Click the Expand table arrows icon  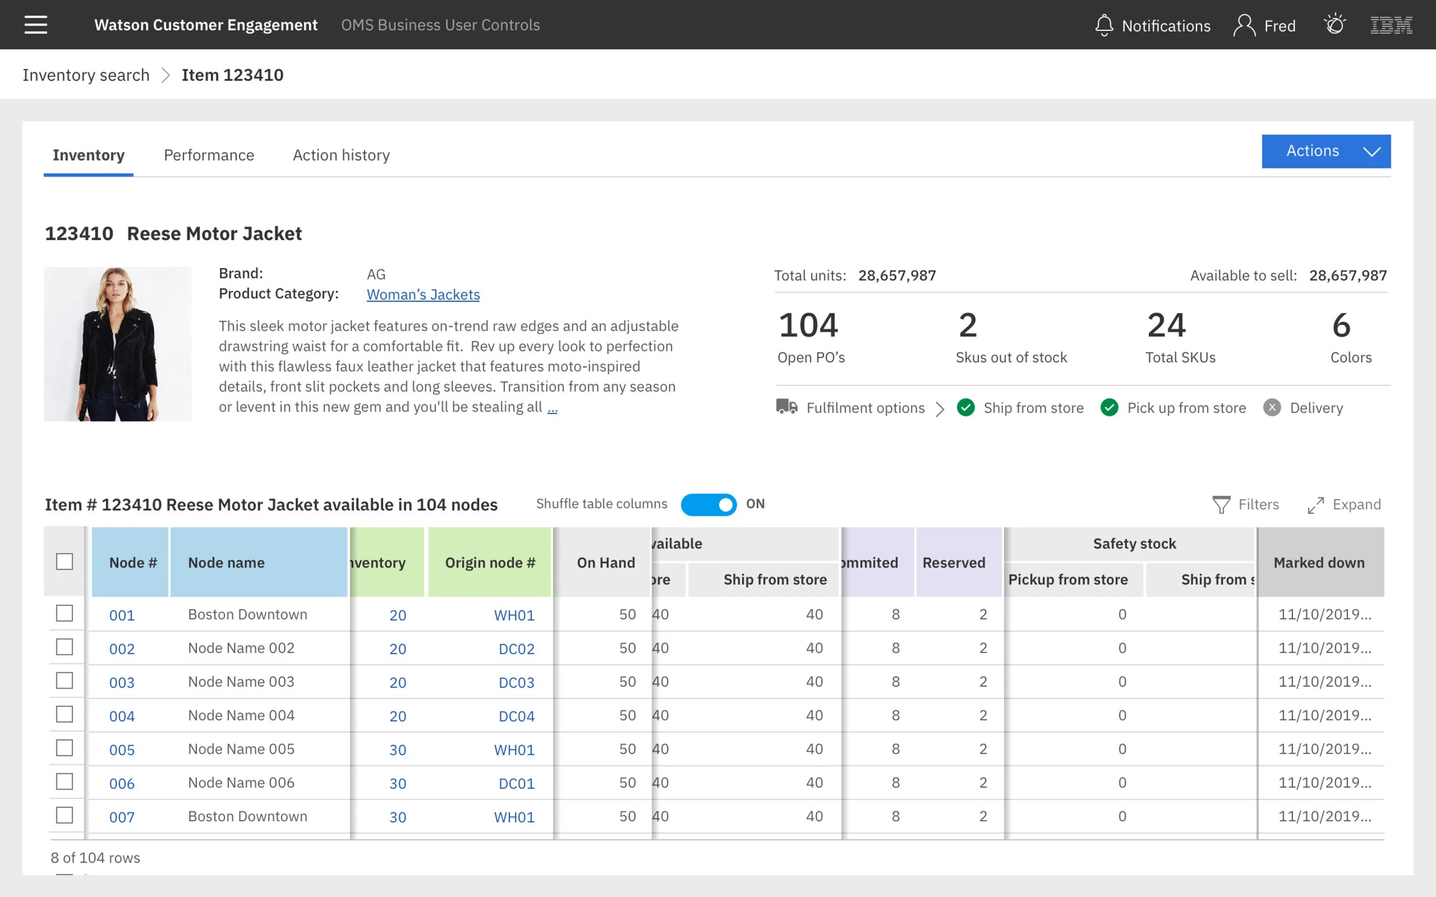point(1315,505)
